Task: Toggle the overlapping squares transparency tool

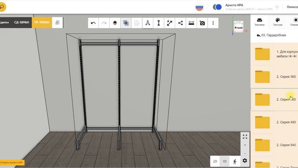Action: (126, 23)
